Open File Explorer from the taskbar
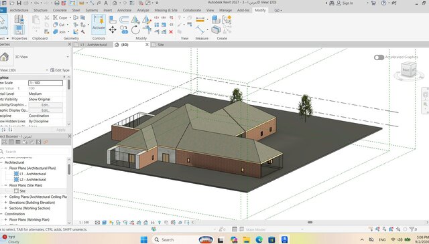This screenshot has height=244, width=429. [x=247, y=239]
